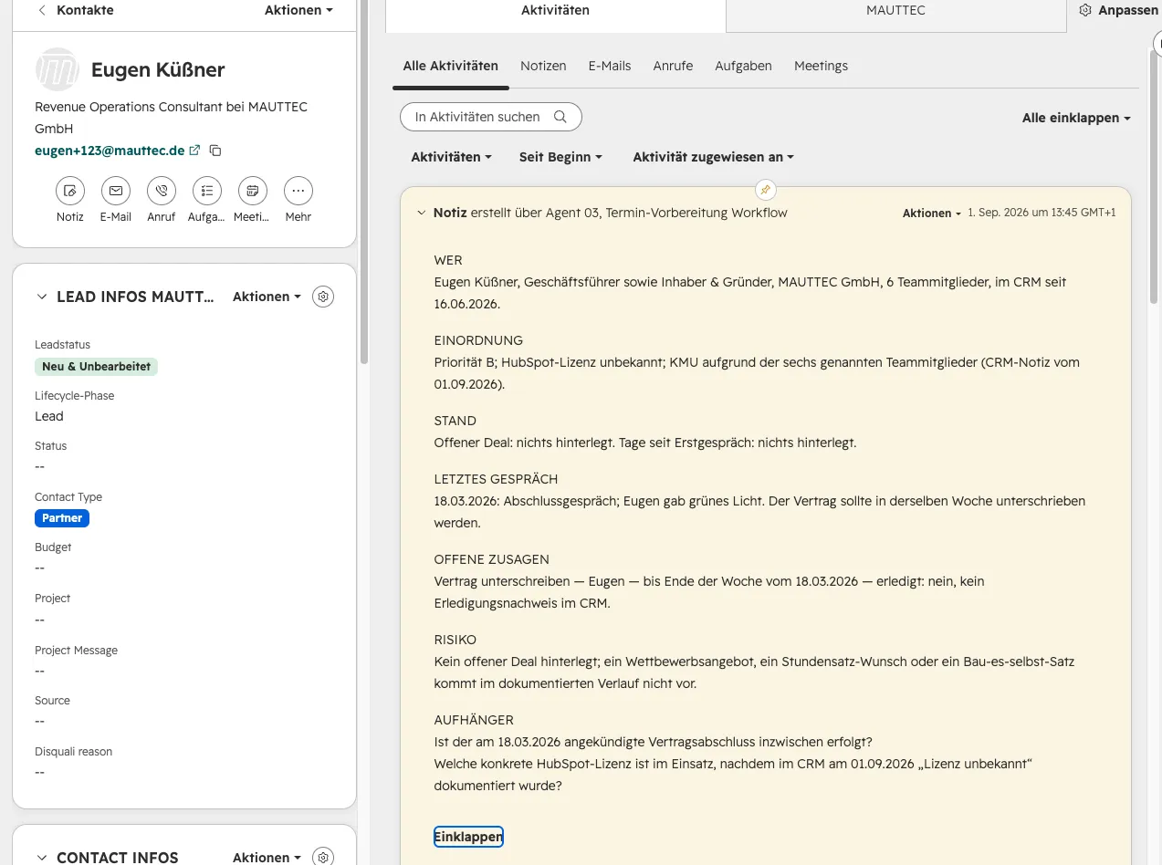Click Partner contact type tag

[62, 518]
